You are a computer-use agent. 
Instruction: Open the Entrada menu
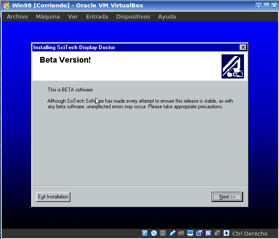(x=97, y=17)
